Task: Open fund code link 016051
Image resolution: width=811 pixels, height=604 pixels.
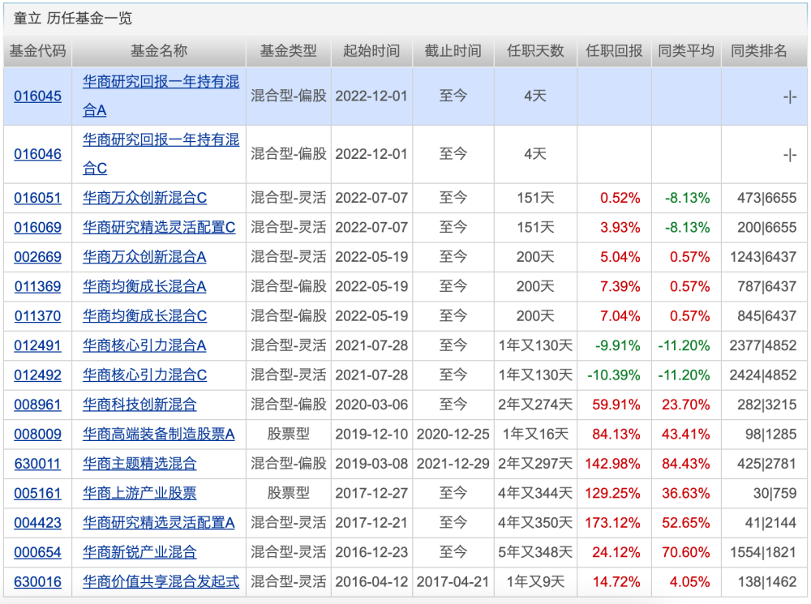Action: coord(38,198)
